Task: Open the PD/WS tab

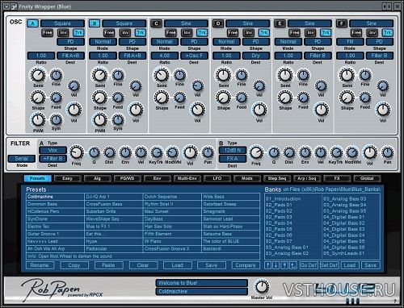Action: coord(127,178)
